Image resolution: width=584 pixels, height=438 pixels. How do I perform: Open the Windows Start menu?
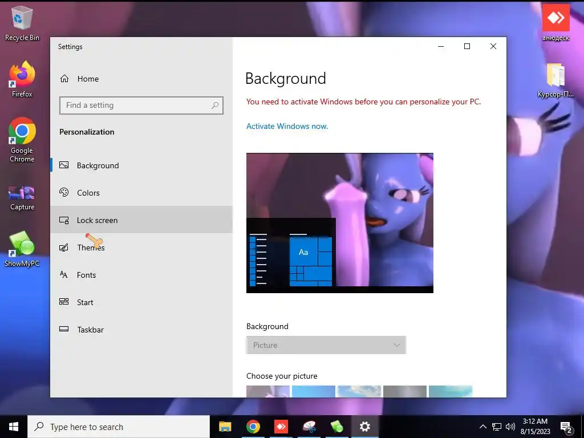tap(14, 427)
